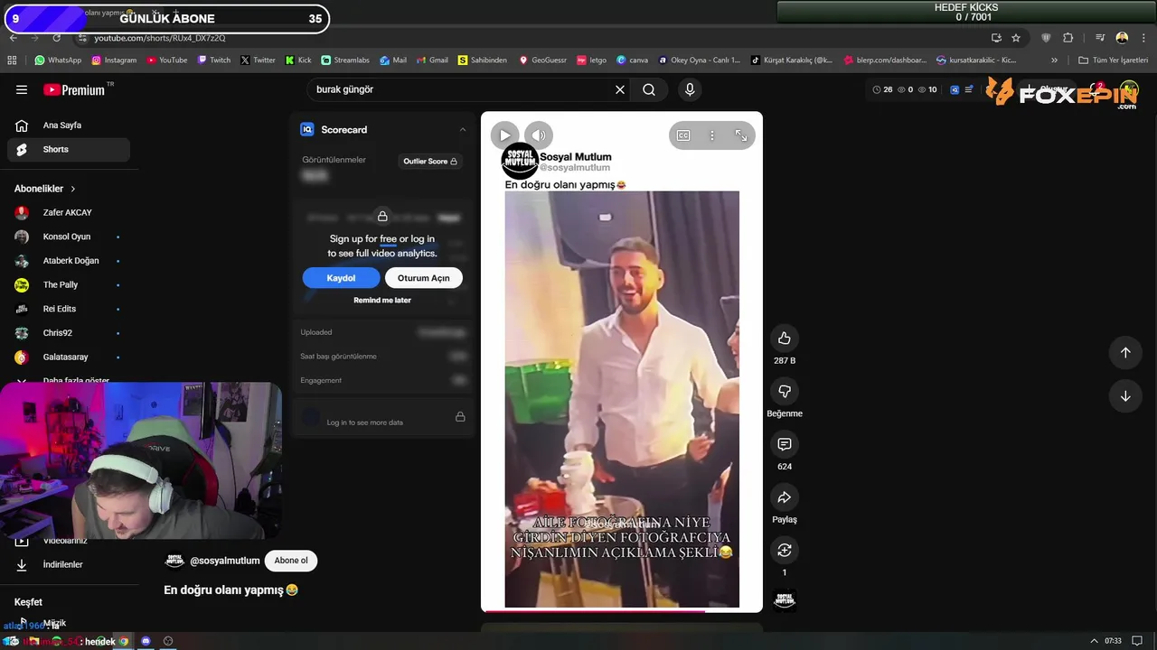The height and width of the screenshot is (650, 1157).
Task: Click the browser address bar URL
Action: click(x=160, y=38)
